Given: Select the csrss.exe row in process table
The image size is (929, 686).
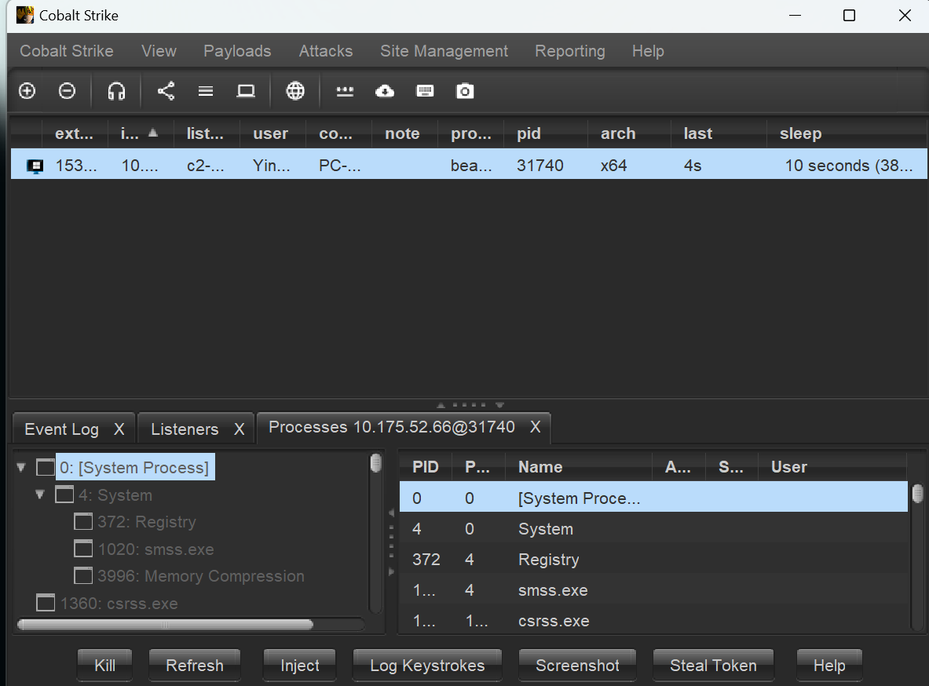Looking at the screenshot, I should tap(653, 621).
